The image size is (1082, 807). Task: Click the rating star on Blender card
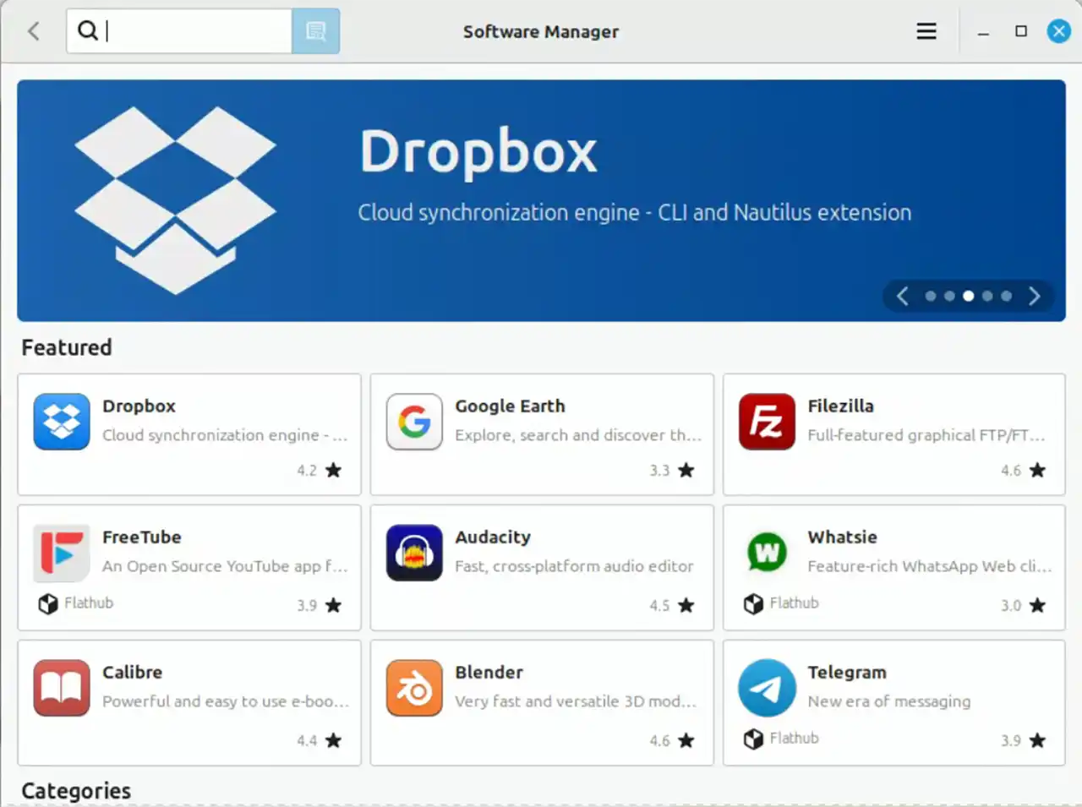point(686,740)
